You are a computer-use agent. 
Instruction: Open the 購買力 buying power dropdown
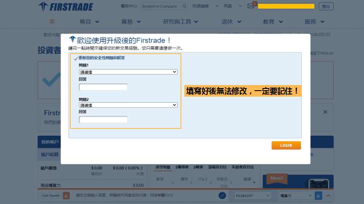[296, 196]
